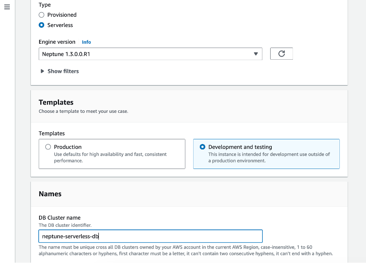
Task: Click the Templates section heading
Action: (x=56, y=102)
